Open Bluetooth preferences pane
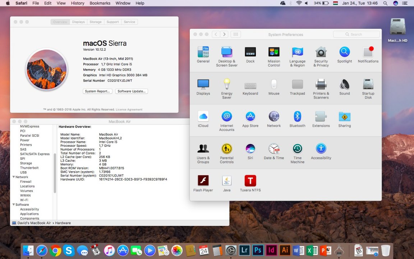Screen dimensions: 414x259 coord(297,119)
